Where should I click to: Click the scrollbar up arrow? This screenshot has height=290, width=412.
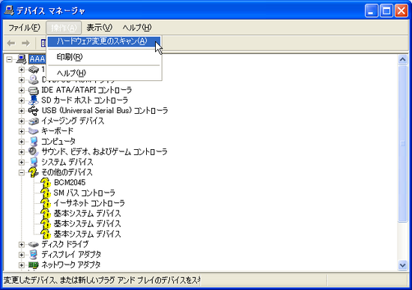(x=402, y=60)
